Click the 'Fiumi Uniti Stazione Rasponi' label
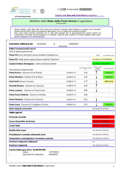This screenshot has width=122, height=173. [21, 81]
